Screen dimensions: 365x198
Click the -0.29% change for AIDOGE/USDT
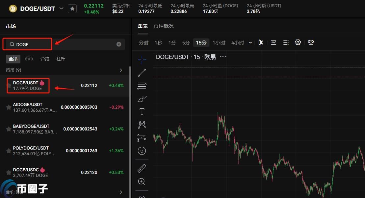coord(117,107)
